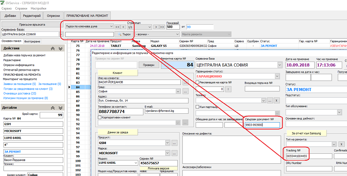Open Добави нова поръчка за ремонт action
The height and width of the screenshot is (176, 347).
(x=25, y=55)
